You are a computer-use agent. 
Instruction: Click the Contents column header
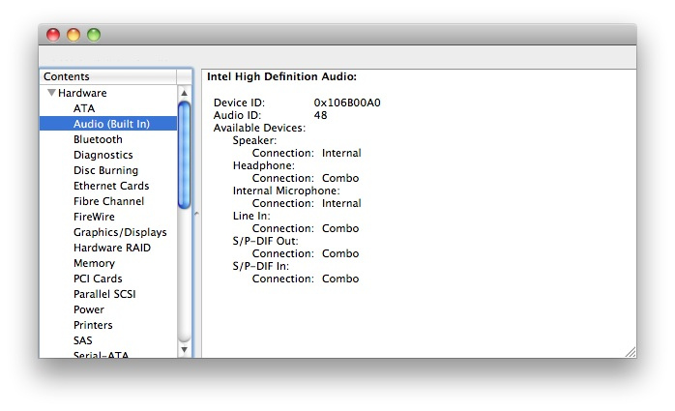click(108, 76)
